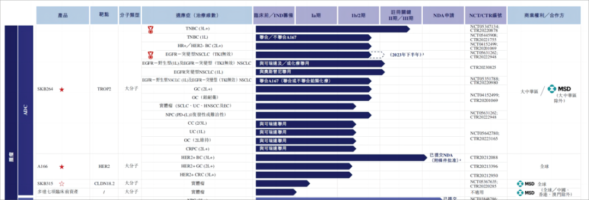
Task: Select the NCT/CTR編號 column header
Action: pyautogui.click(x=486, y=16)
